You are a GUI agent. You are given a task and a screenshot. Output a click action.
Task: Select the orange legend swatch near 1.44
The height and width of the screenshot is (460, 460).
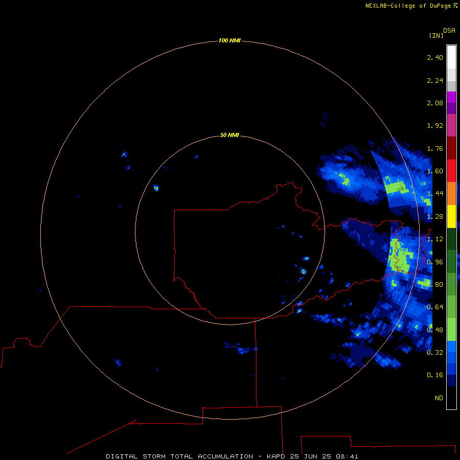(451, 193)
